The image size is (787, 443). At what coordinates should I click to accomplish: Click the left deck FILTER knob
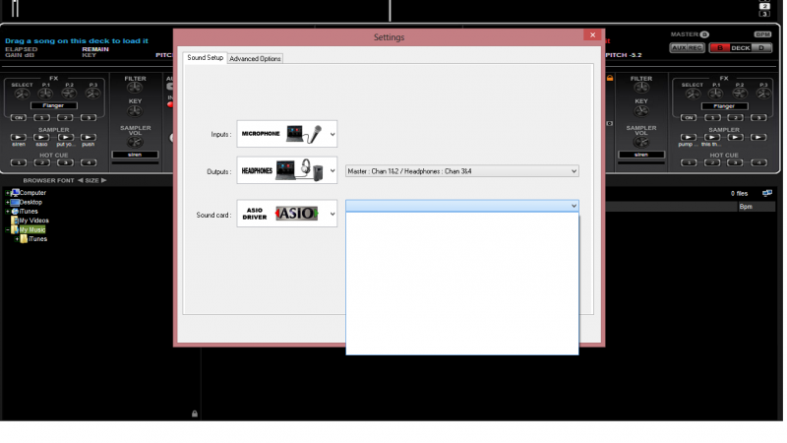pos(135,89)
